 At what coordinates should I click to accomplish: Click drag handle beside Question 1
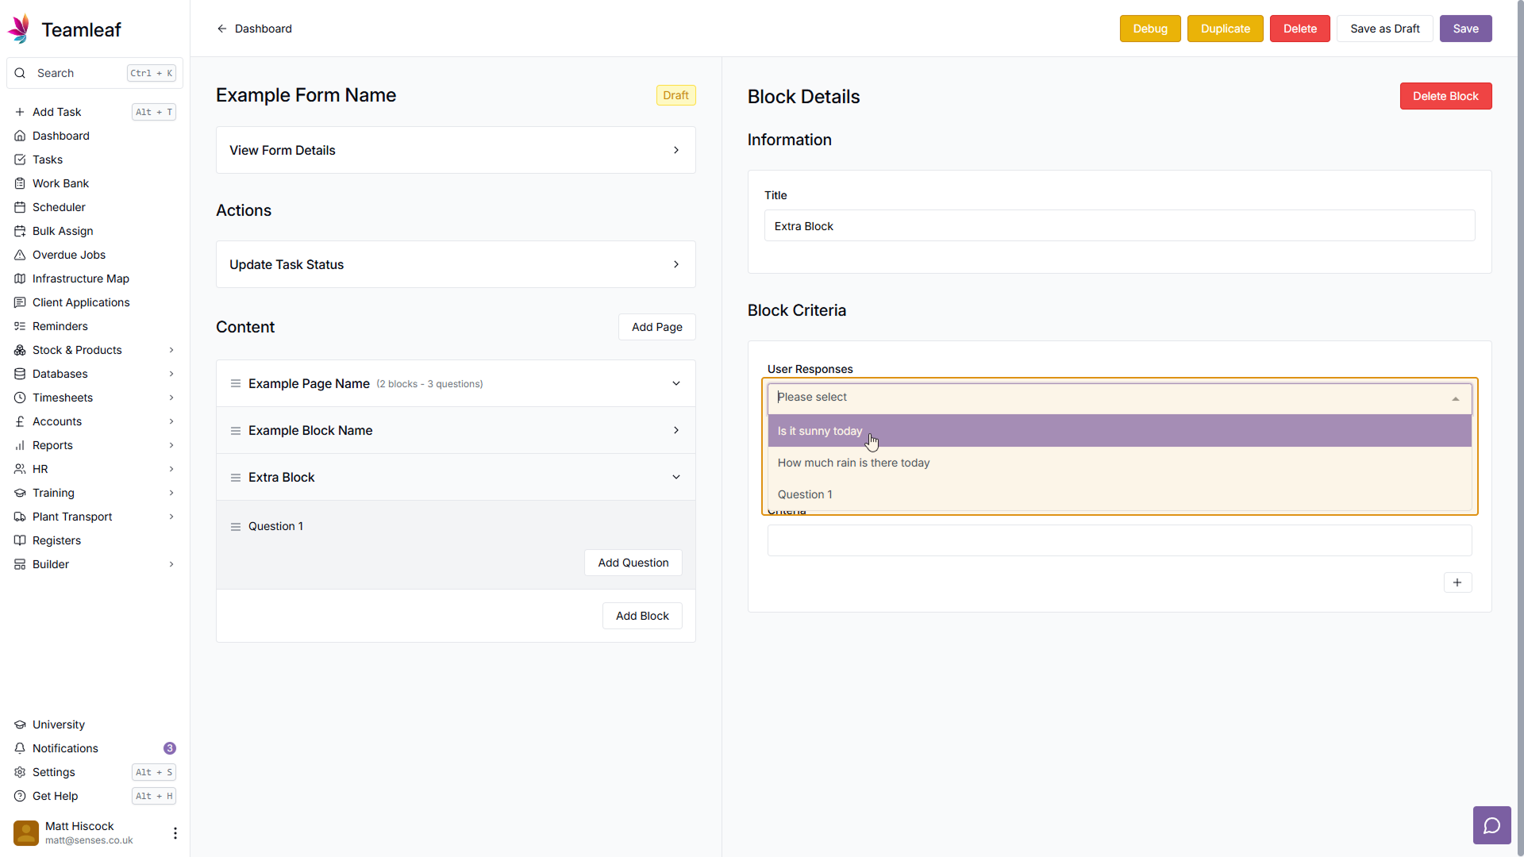pyautogui.click(x=236, y=527)
